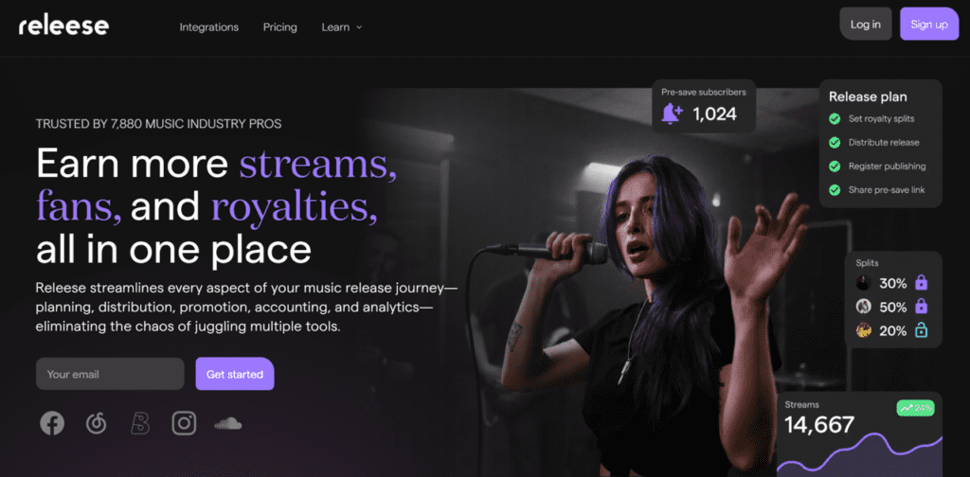
Task: Click the unlocked icon beside 20%
Action: coord(921,330)
